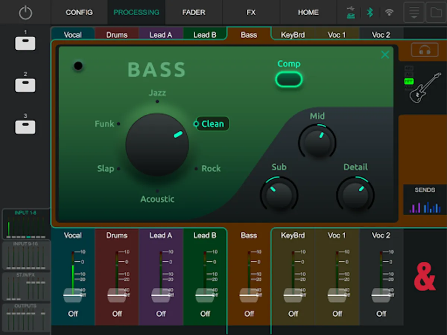Open the KeyBrd channel tab

pos(293,35)
